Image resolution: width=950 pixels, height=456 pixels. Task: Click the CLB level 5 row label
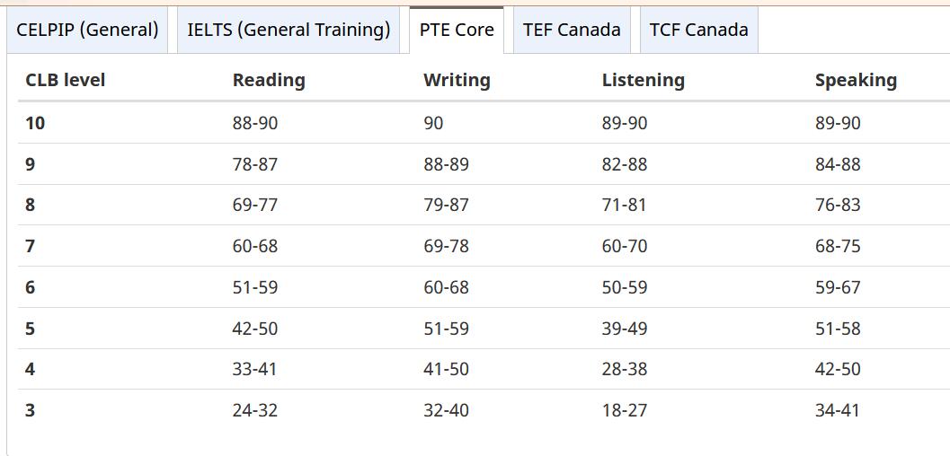coord(31,329)
